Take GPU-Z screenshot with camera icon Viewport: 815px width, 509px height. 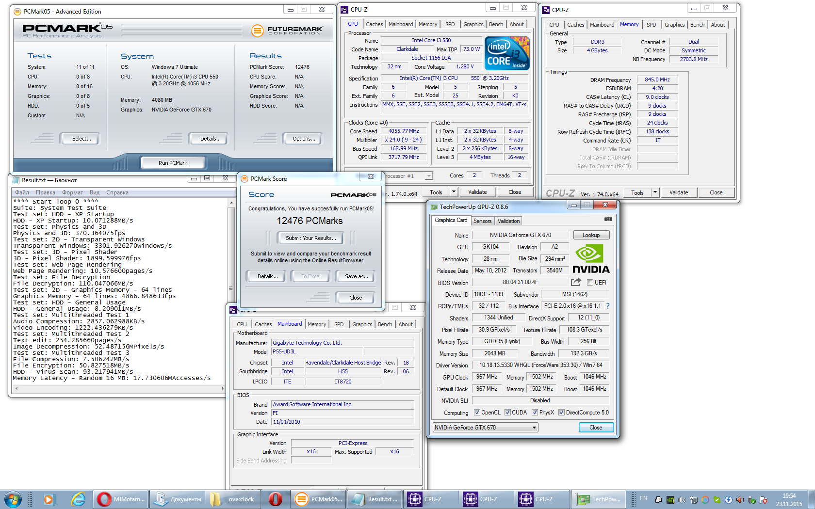tap(608, 219)
